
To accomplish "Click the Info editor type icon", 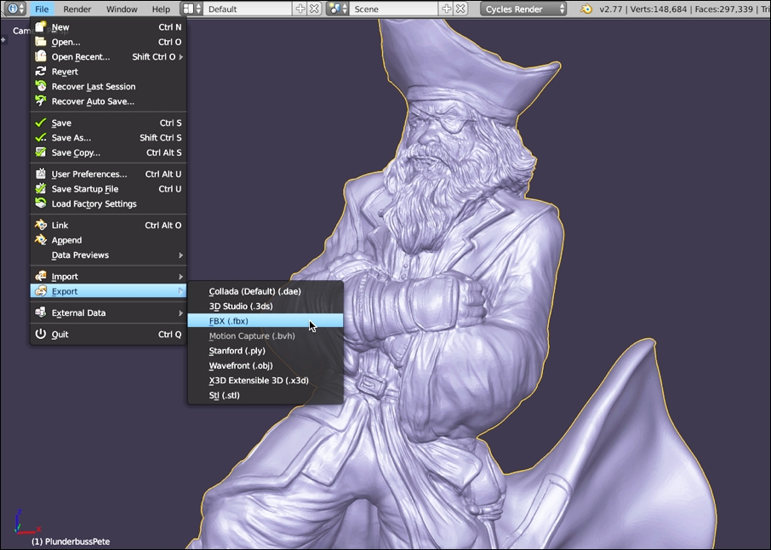I will (x=15, y=9).
